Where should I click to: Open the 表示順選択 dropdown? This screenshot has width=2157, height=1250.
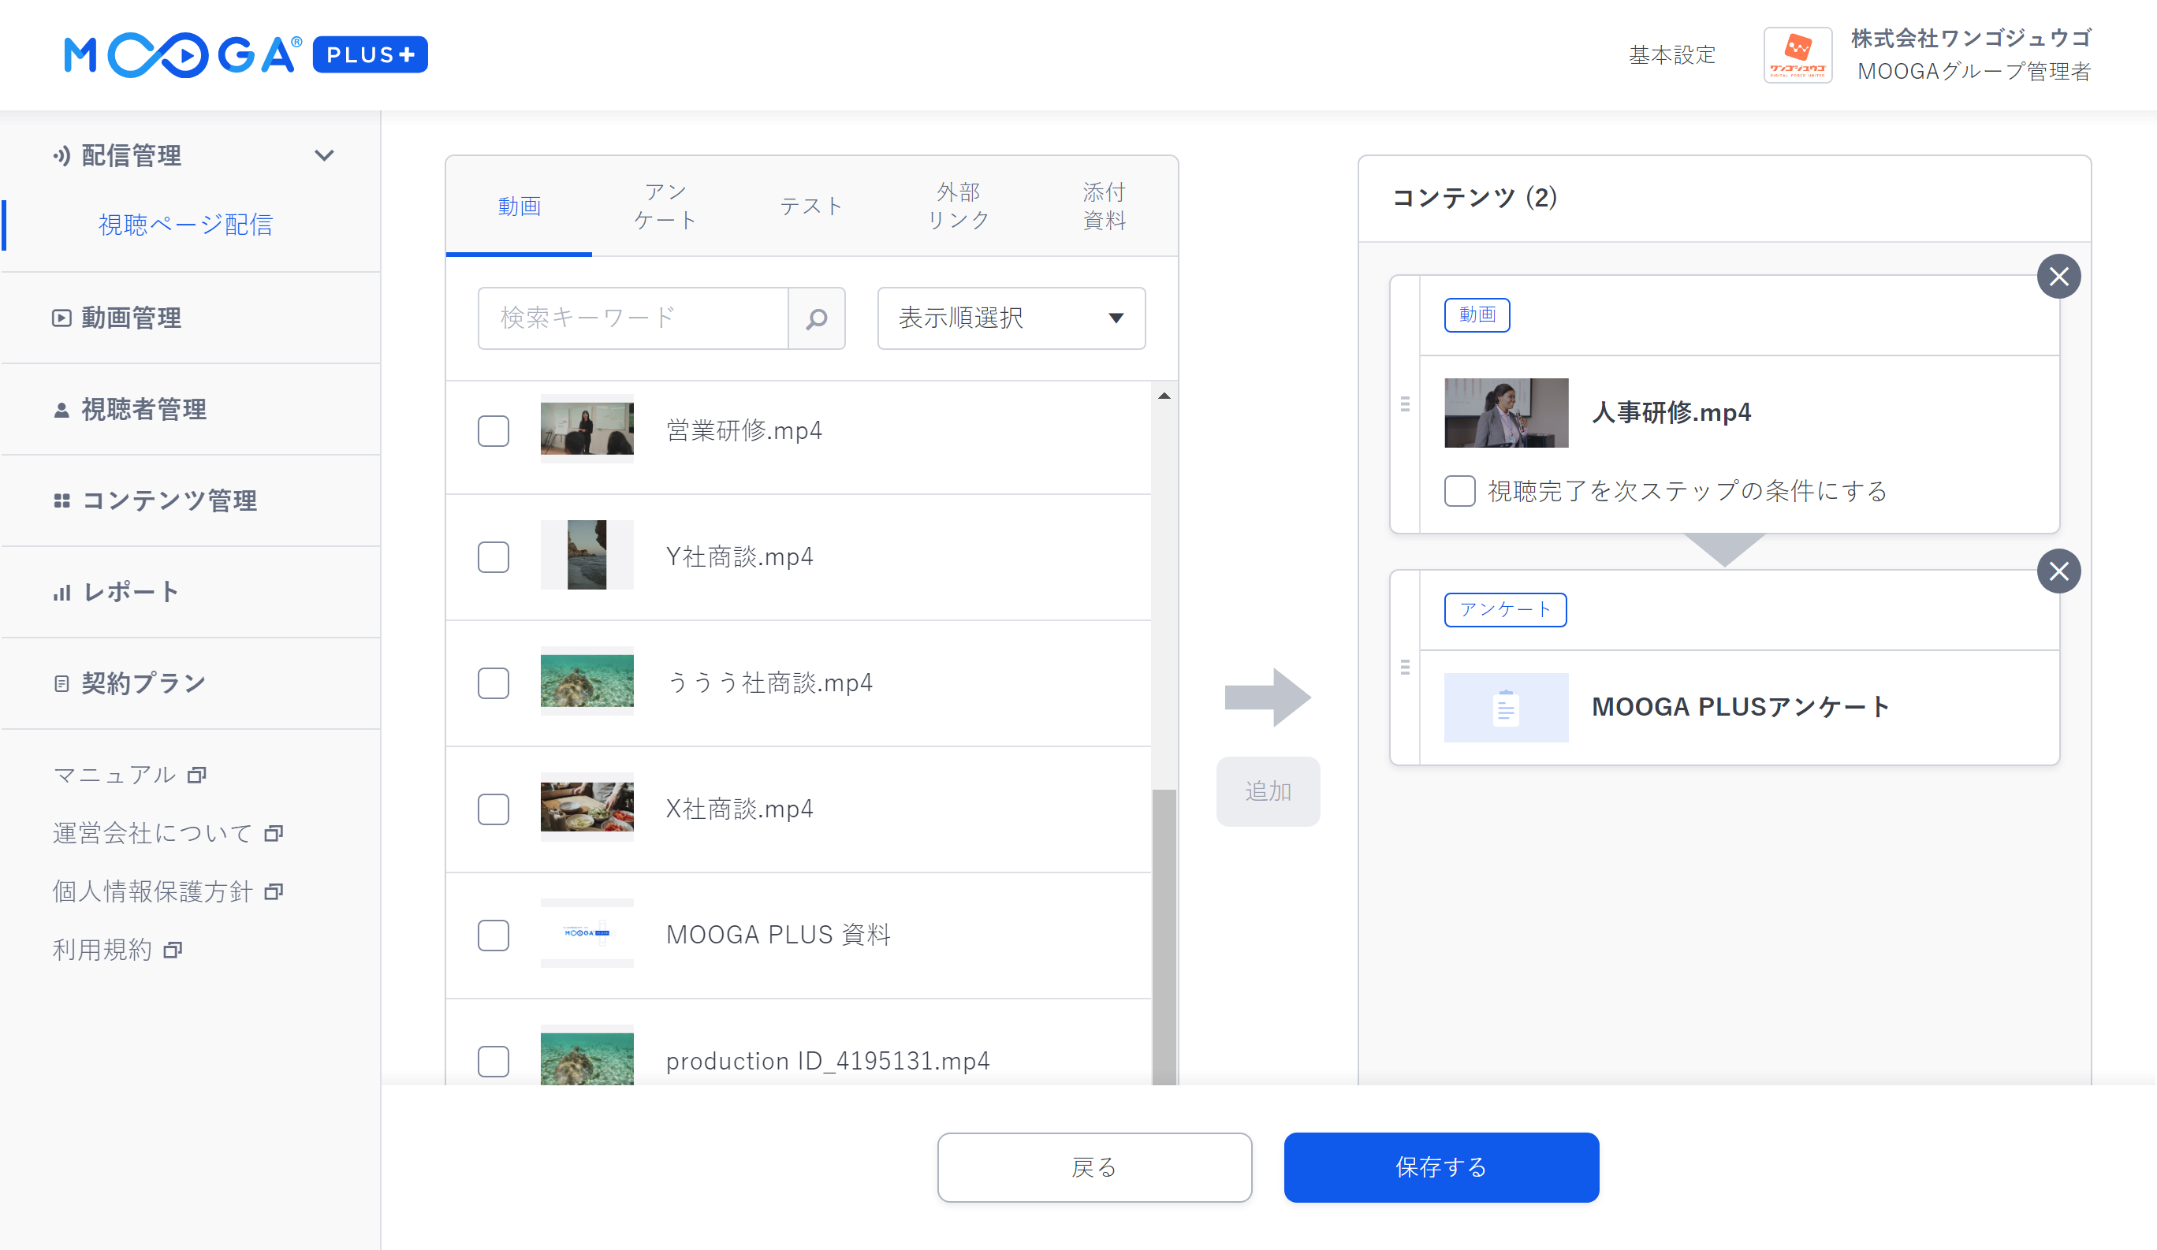1010,318
